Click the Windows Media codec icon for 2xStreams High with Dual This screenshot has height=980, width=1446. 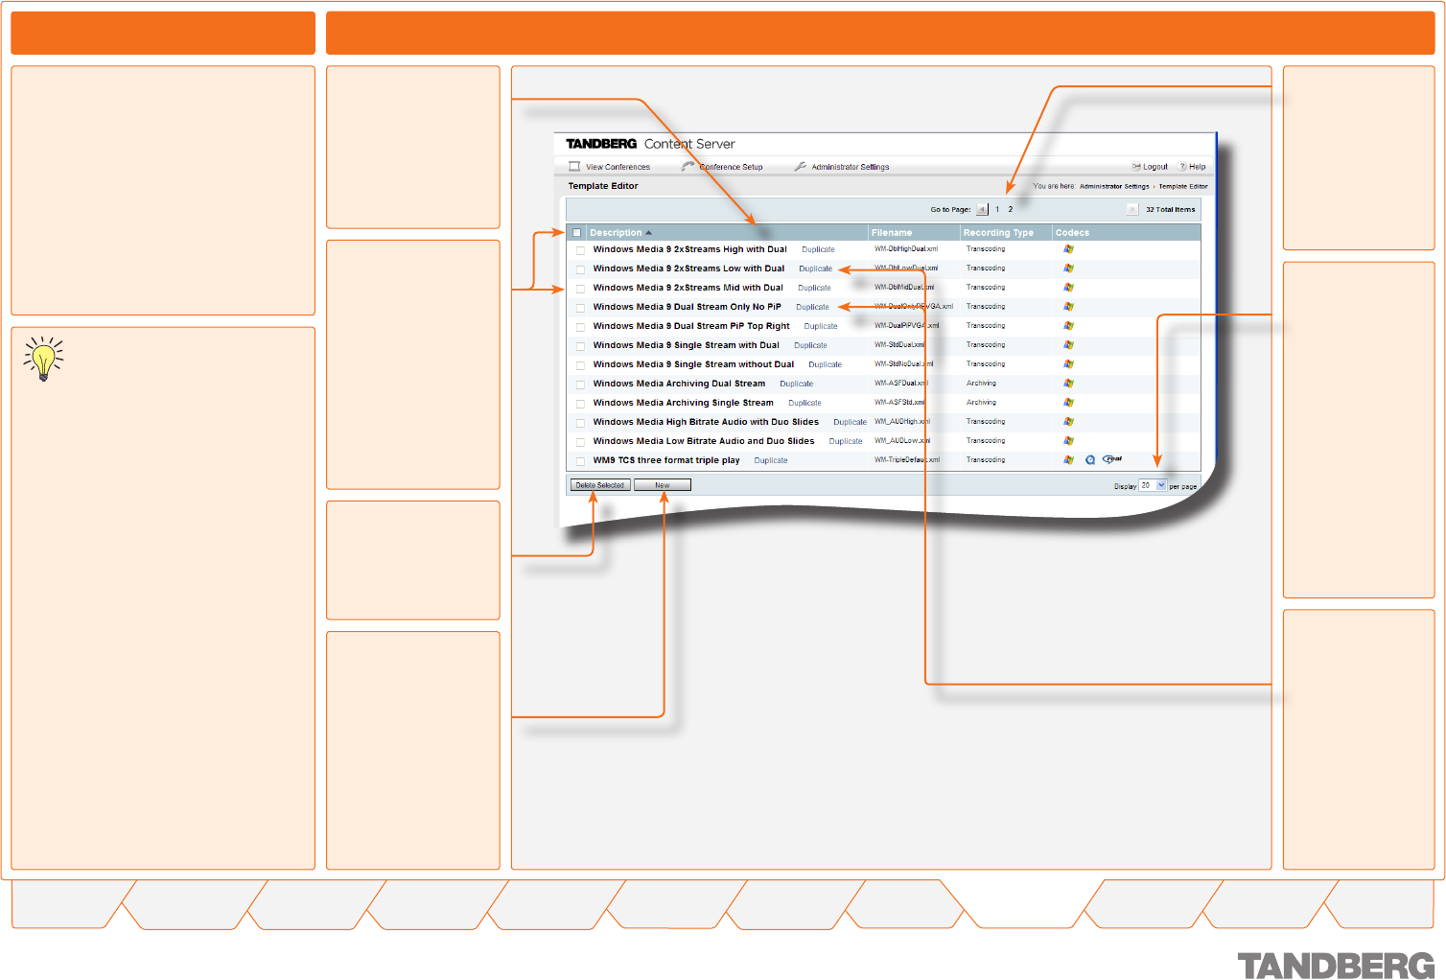[x=1068, y=249]
